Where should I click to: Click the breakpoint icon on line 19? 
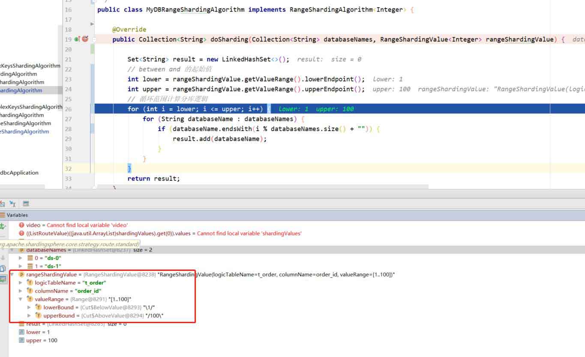click(x=85, y=39)
